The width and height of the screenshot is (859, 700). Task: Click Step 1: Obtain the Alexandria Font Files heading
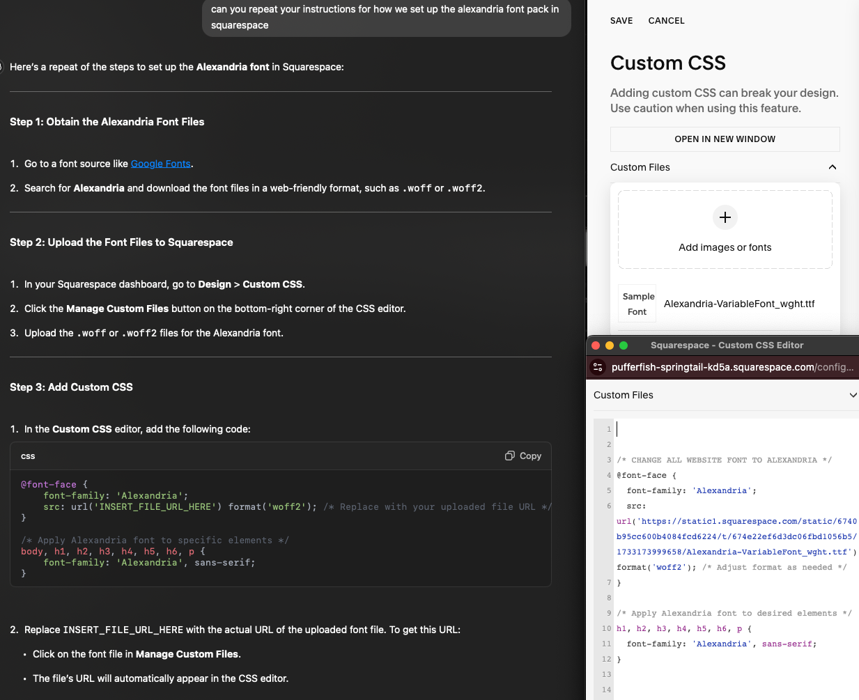107,122
